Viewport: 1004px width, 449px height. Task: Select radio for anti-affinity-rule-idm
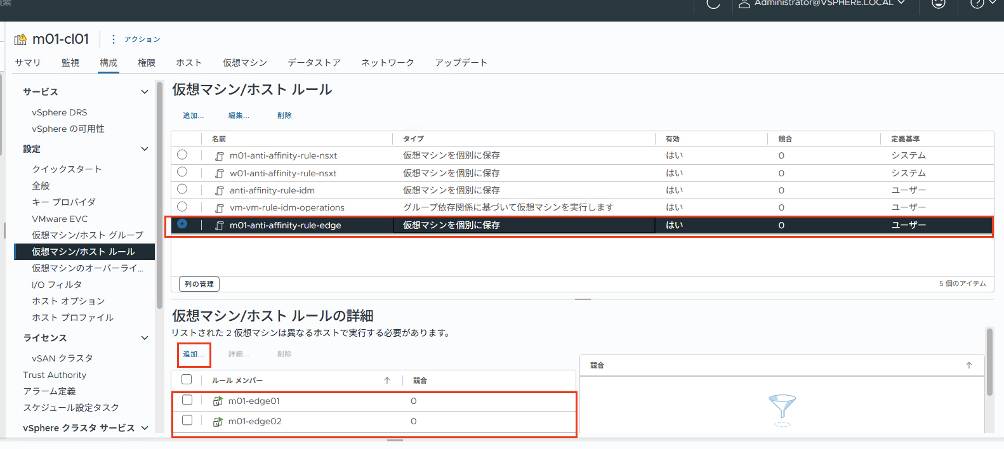(x=182, y=189)
